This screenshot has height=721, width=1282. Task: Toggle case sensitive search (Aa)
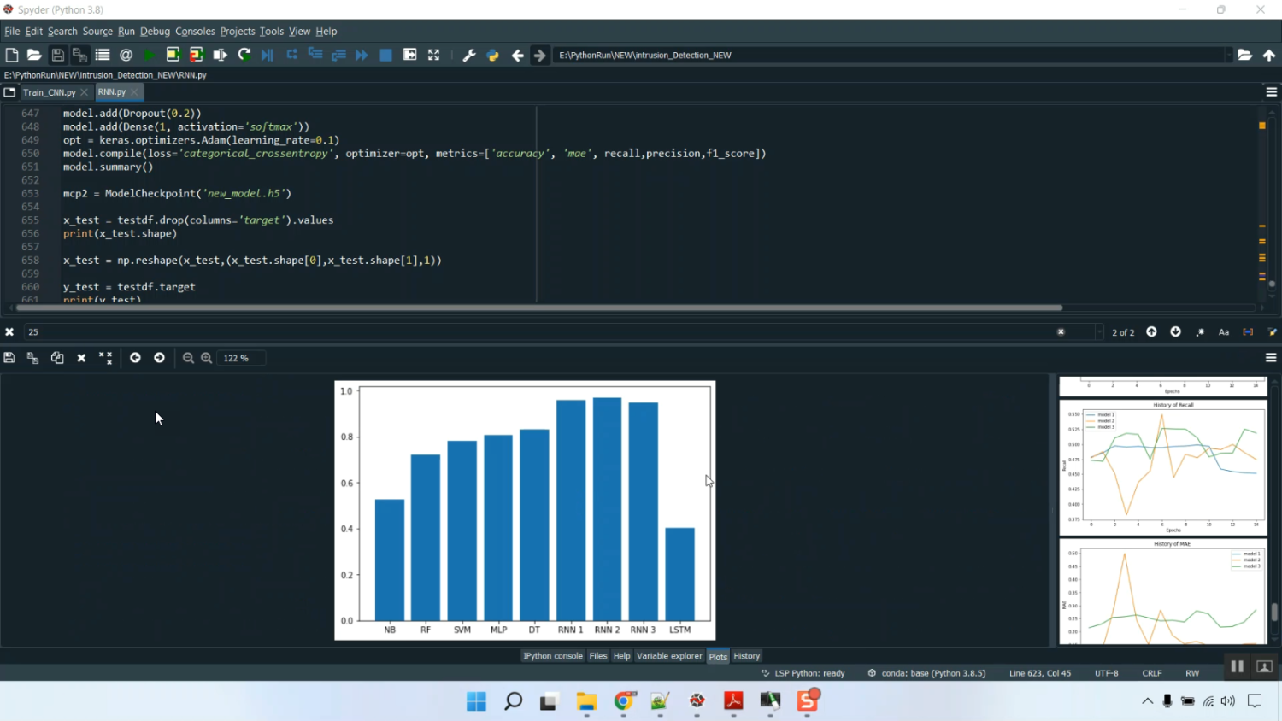click(1224, 332)
